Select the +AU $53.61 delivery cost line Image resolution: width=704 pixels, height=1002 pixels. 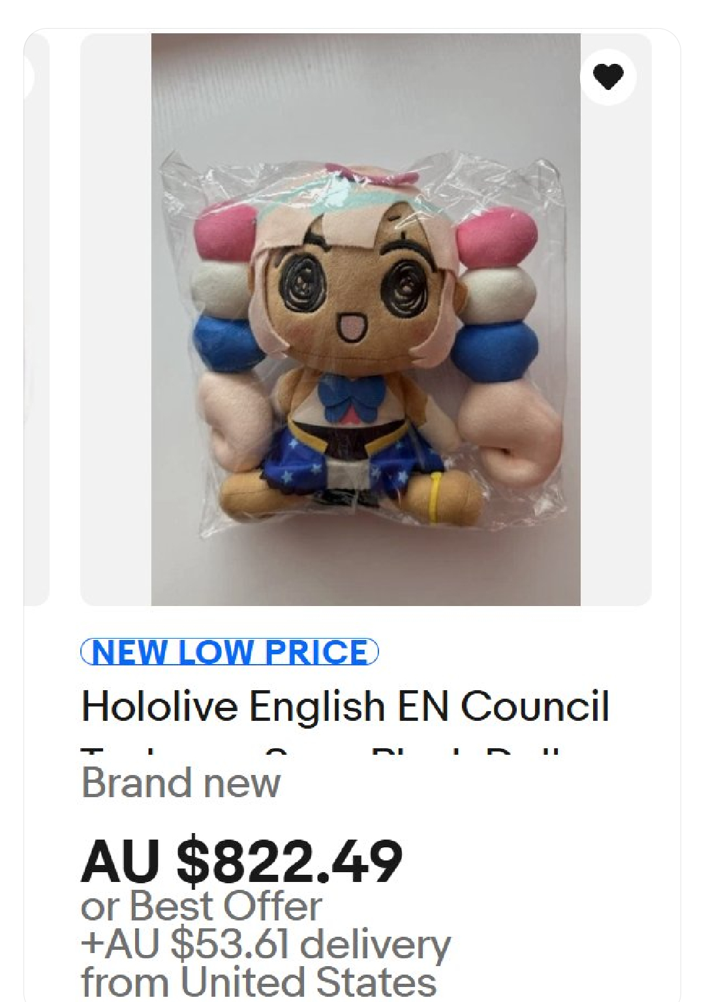[266, 943]
